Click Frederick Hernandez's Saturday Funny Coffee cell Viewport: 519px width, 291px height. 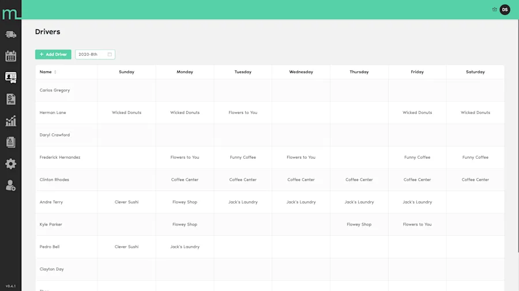[x=475, y=158]
